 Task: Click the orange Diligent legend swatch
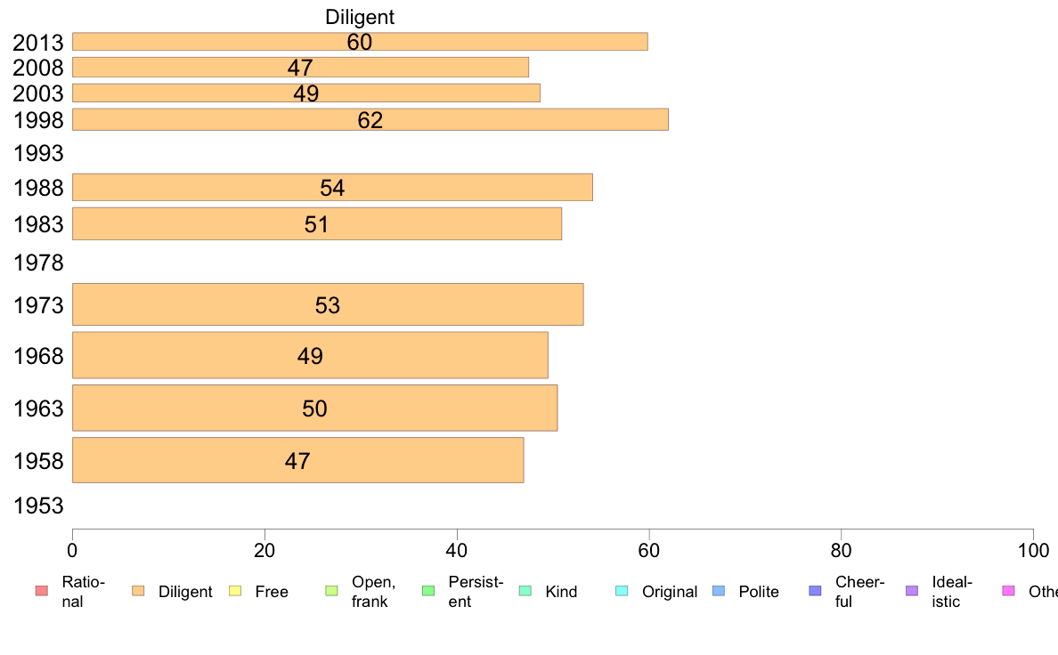point(138,591)
